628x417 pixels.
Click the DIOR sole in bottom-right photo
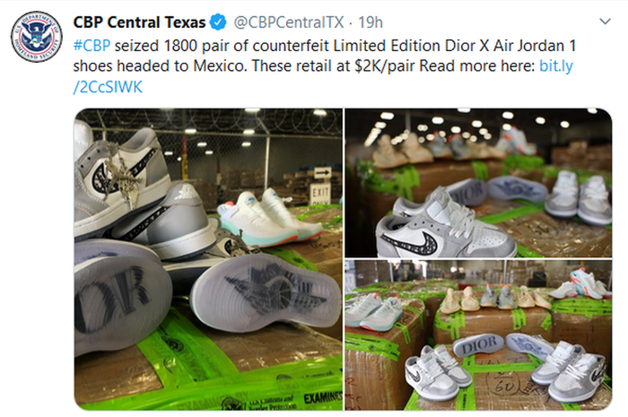[x=478, y=345]
